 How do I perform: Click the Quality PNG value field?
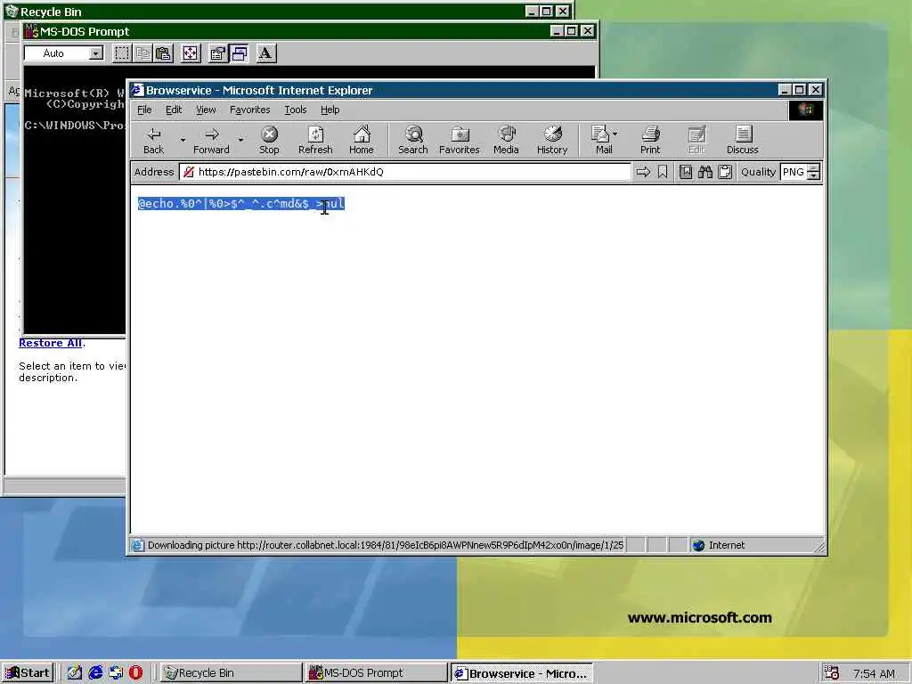794,172
